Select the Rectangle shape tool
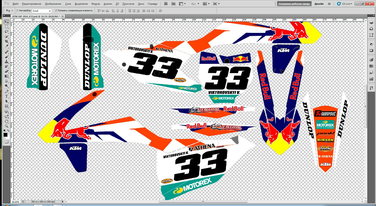The image size is (376, 206). tap(6, 106)
